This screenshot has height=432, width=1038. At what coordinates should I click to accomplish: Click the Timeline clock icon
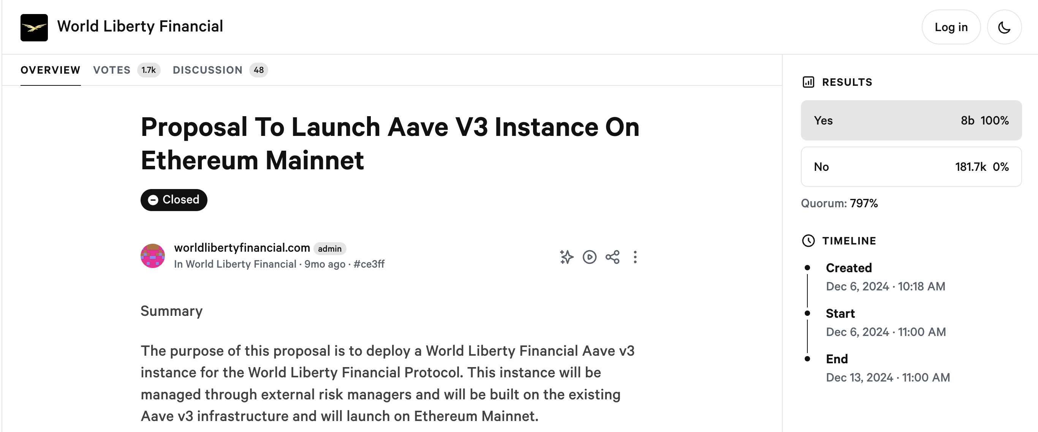point(808,241)
